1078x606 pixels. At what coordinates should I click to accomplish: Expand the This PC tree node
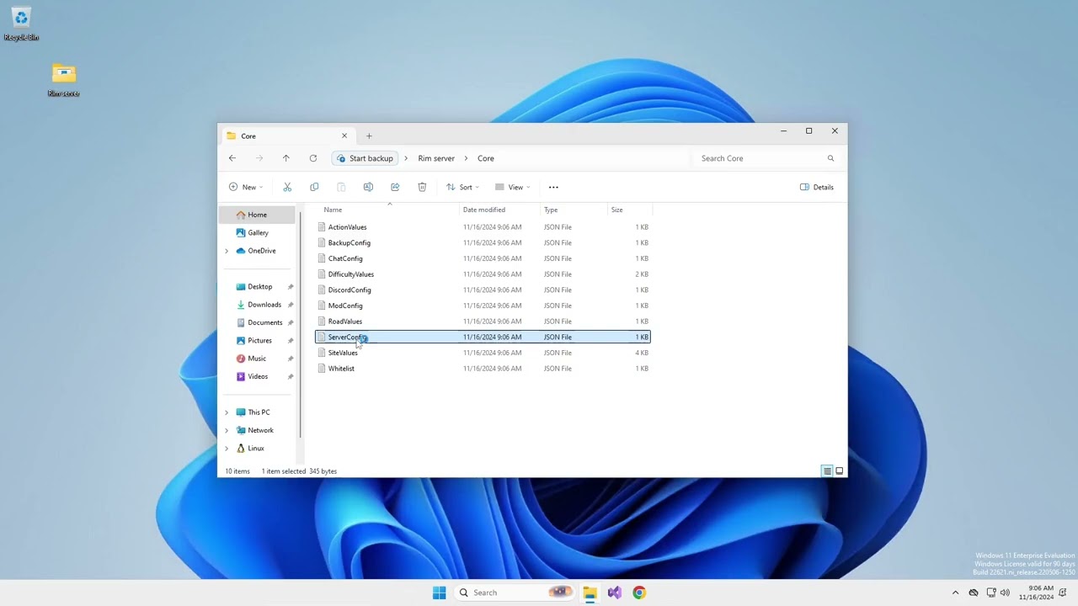point(227,412)
